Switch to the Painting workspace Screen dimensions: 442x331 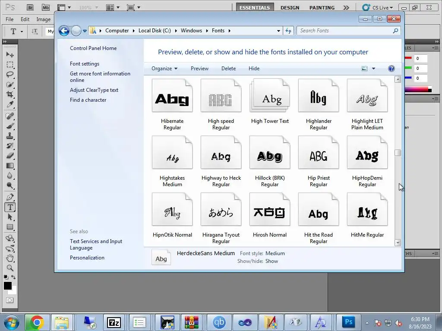[322, 8]
